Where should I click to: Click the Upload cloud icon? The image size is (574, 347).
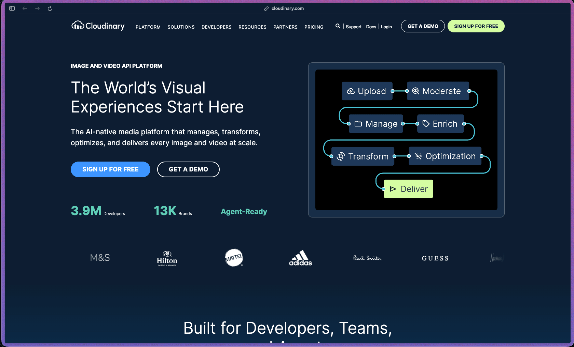(x=351, y=91)
